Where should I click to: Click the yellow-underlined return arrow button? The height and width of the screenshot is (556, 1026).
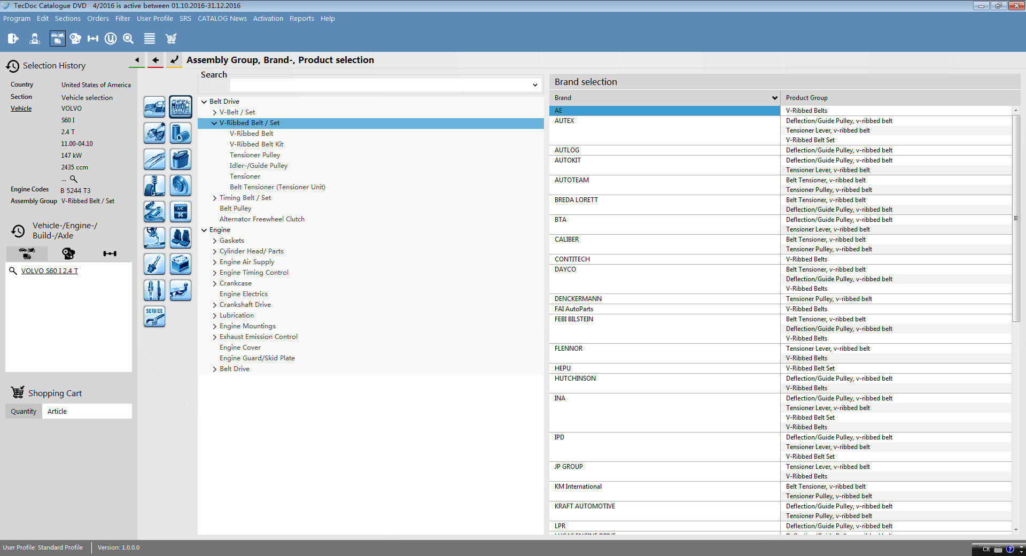click(174, 60)
